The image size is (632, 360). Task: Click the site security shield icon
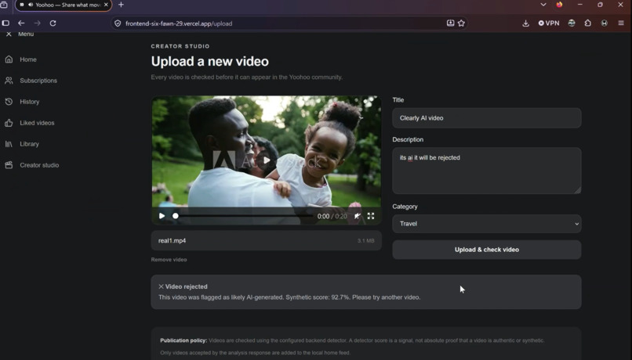pos(118,23)
